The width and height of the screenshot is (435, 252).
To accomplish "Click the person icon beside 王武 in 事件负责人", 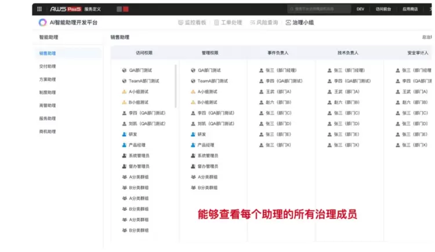I will 262,92.
